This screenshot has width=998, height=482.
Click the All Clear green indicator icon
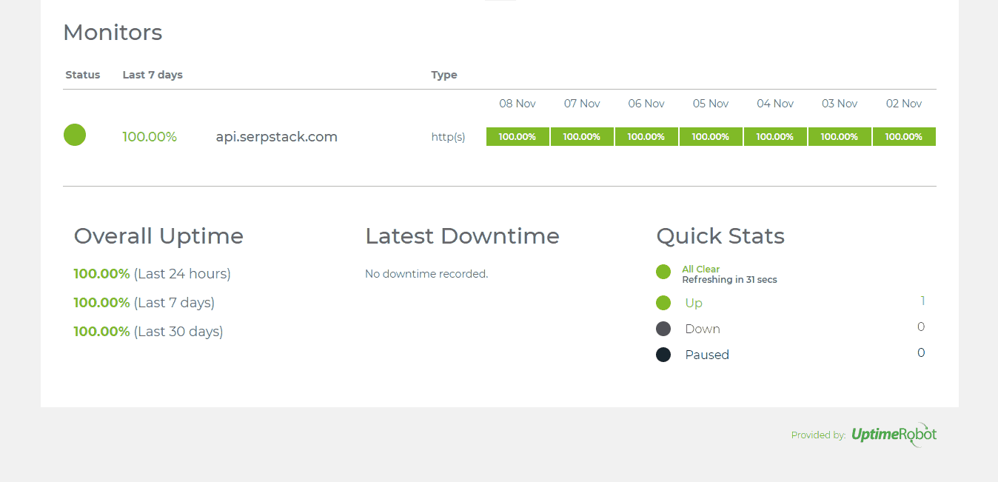pyautogui.click(x=663, y=272)
